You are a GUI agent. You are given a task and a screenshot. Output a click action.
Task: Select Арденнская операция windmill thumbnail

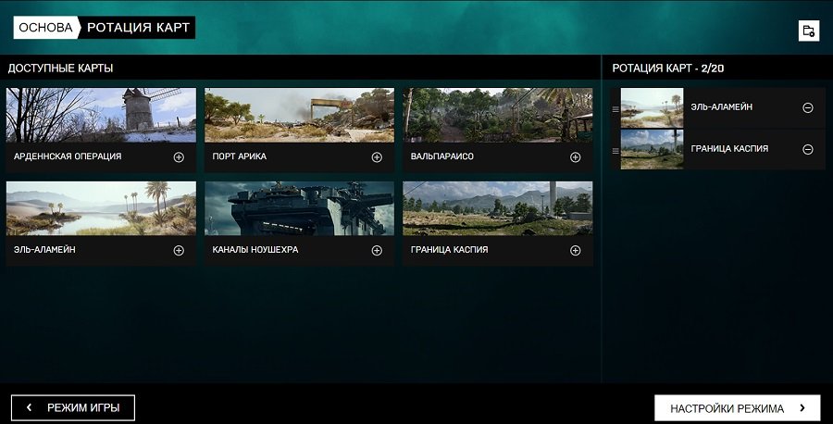(101, 116)
